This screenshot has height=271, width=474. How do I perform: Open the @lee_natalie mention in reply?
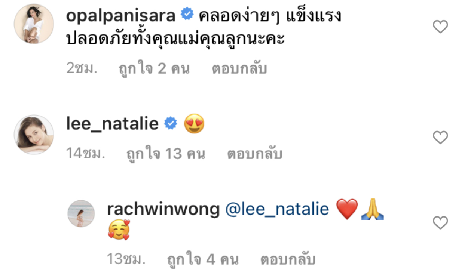click(x=277, y=209)
